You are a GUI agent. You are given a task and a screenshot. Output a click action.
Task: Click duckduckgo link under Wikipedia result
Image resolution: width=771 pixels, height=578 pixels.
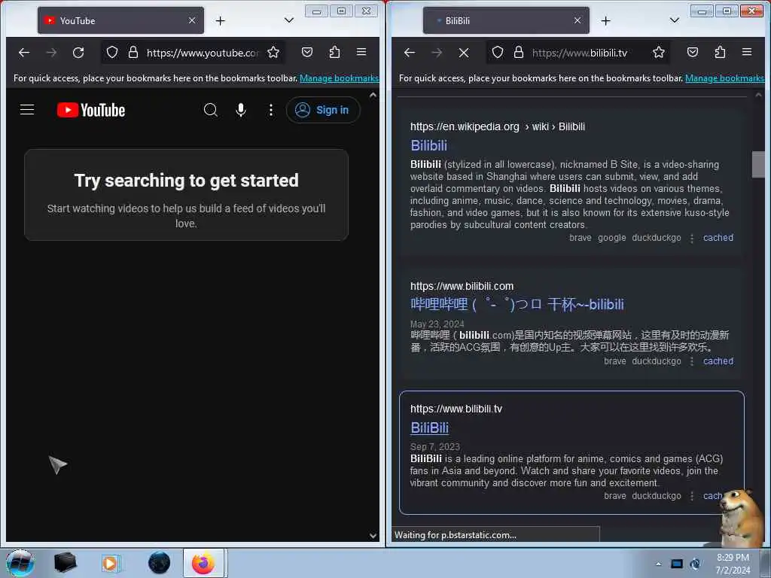(657, 238)
